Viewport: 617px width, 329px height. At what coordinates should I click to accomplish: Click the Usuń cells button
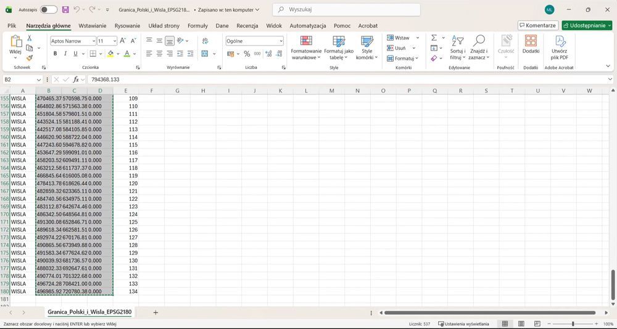[397, 48]
